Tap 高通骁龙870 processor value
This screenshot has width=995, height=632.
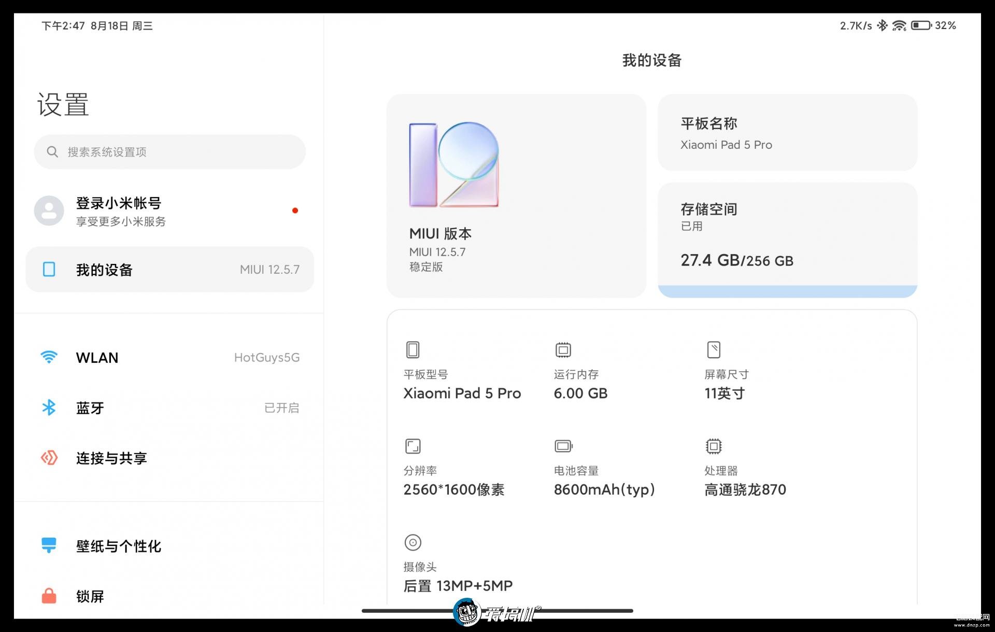pos(745,490)
